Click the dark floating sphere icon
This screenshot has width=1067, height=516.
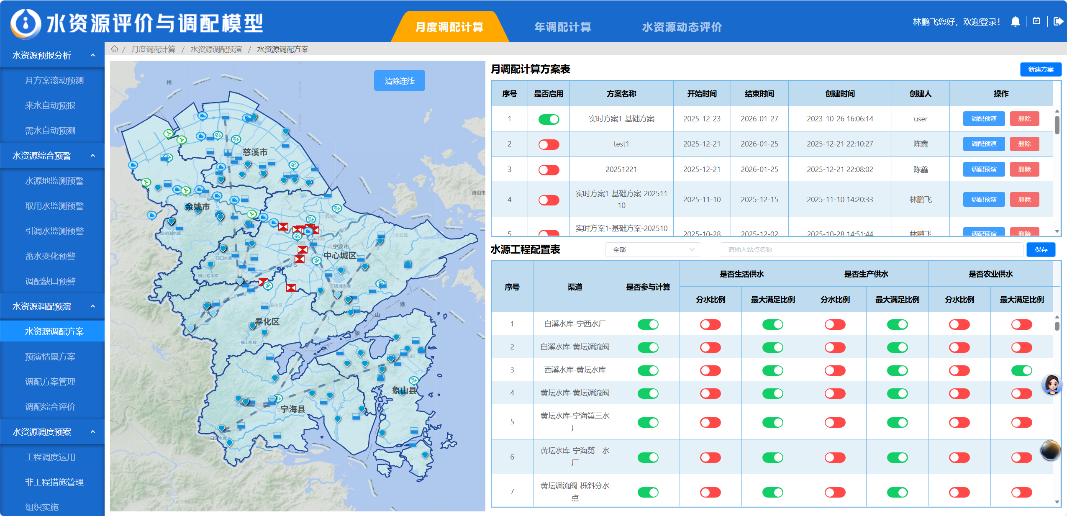tap(1050, 450)
